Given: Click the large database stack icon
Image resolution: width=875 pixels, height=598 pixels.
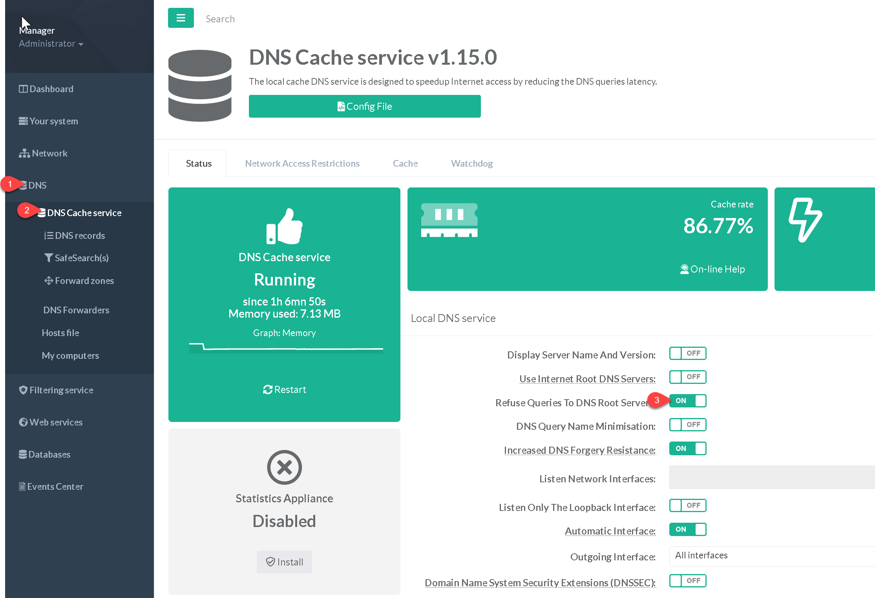Looking at the screenshot, I should point(200,85).
